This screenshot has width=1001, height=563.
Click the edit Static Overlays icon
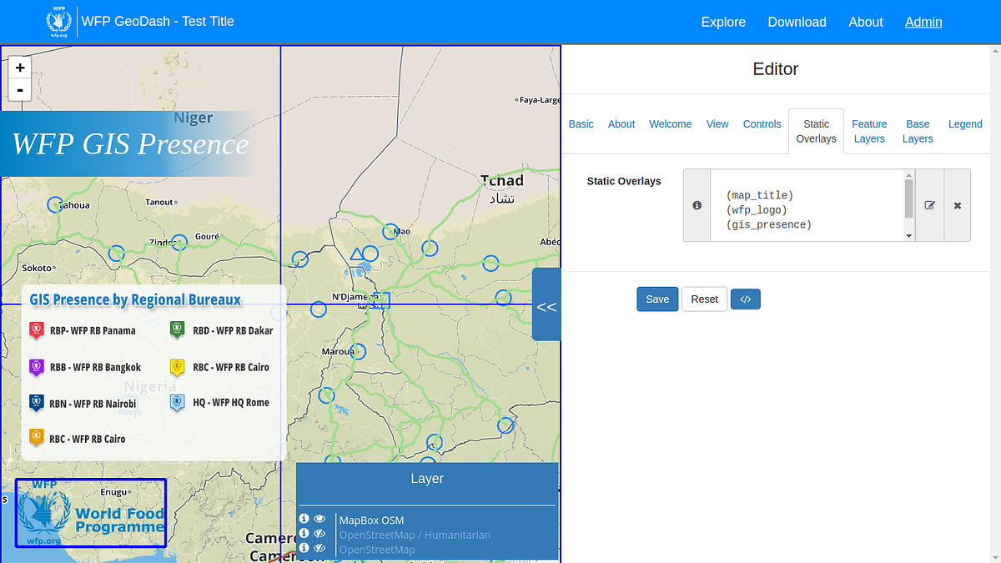[x=930, y=205]
